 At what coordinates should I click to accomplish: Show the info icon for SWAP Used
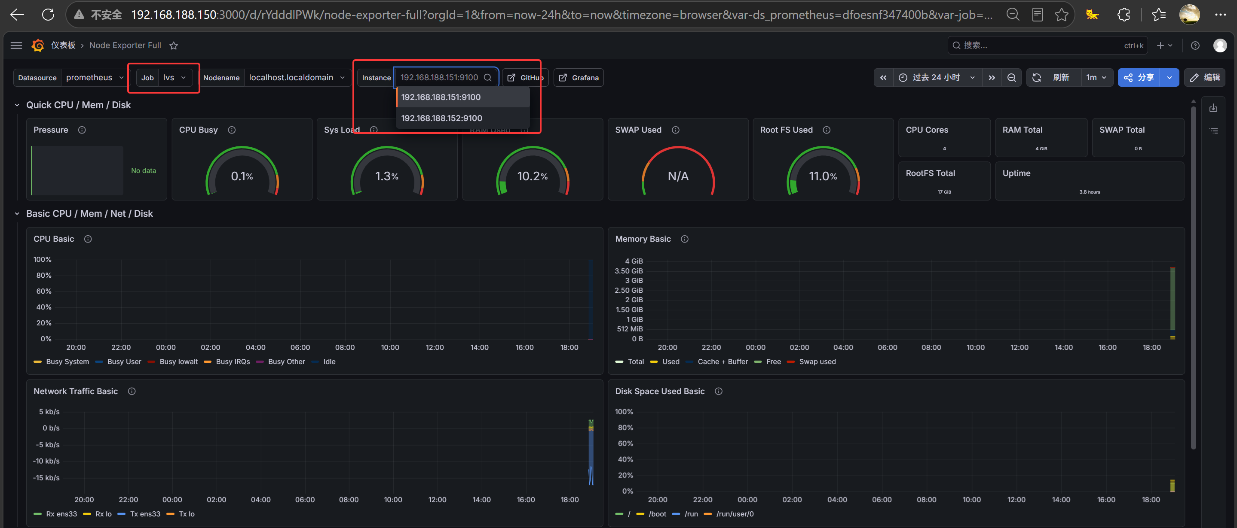(676, 130)
